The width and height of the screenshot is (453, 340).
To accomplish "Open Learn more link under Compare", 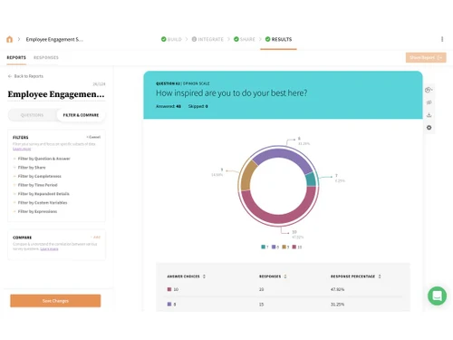I will click(49, 248).
